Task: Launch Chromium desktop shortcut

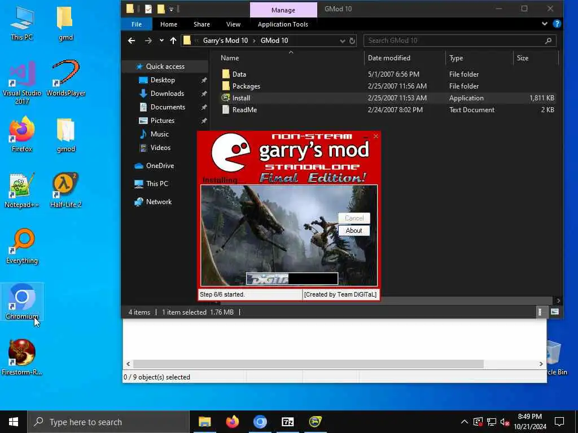Action: [22, 302]
